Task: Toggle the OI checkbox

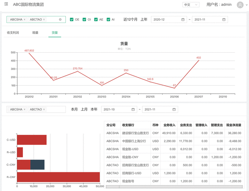Action: pos(84,19)
